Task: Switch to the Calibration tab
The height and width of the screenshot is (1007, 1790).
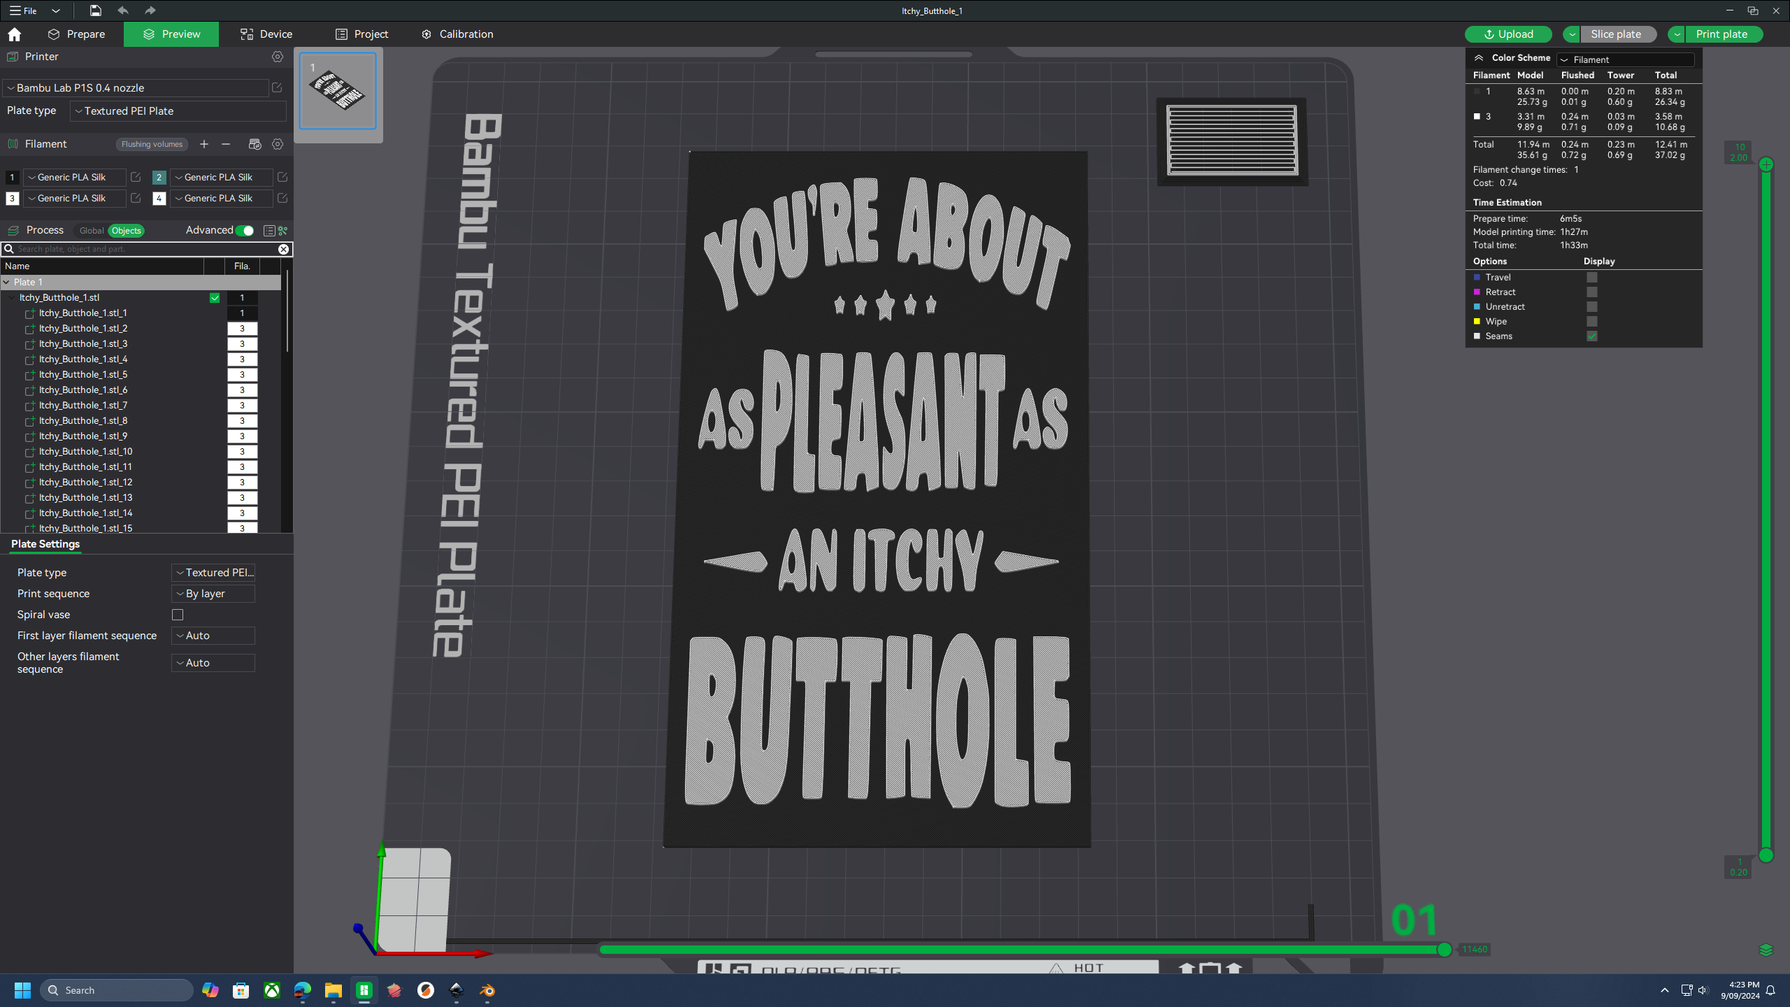Action: click(458, 34)
